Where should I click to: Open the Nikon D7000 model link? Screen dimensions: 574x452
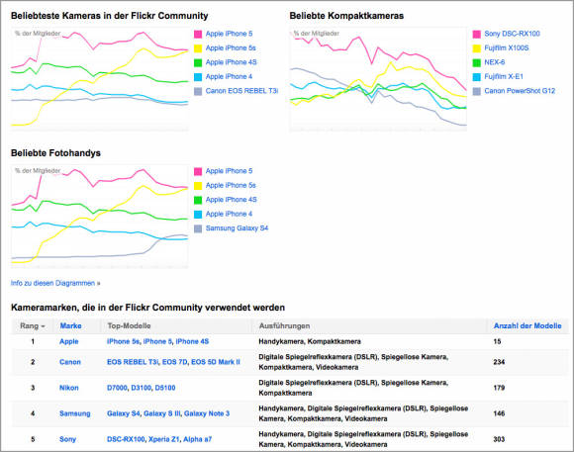click(117, 388)
